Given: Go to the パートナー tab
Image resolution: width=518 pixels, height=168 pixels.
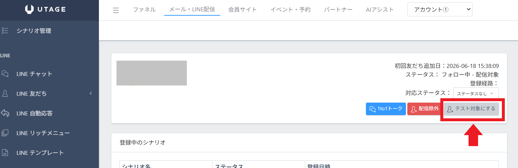Looking at the screenshot, I should 338,10.
